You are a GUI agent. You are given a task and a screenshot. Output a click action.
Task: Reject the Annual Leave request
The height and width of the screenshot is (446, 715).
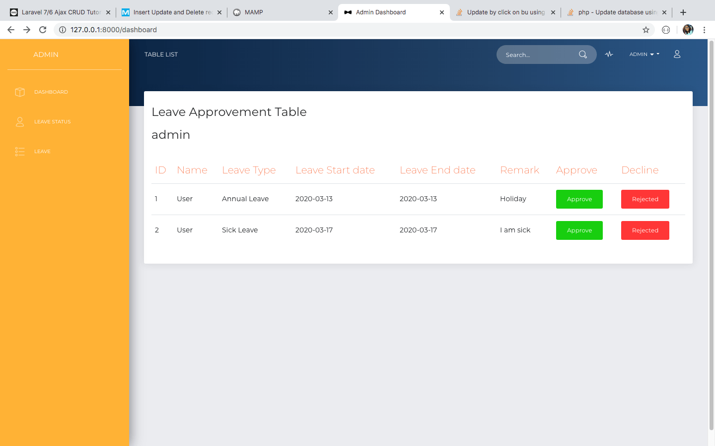coord(645,199)
